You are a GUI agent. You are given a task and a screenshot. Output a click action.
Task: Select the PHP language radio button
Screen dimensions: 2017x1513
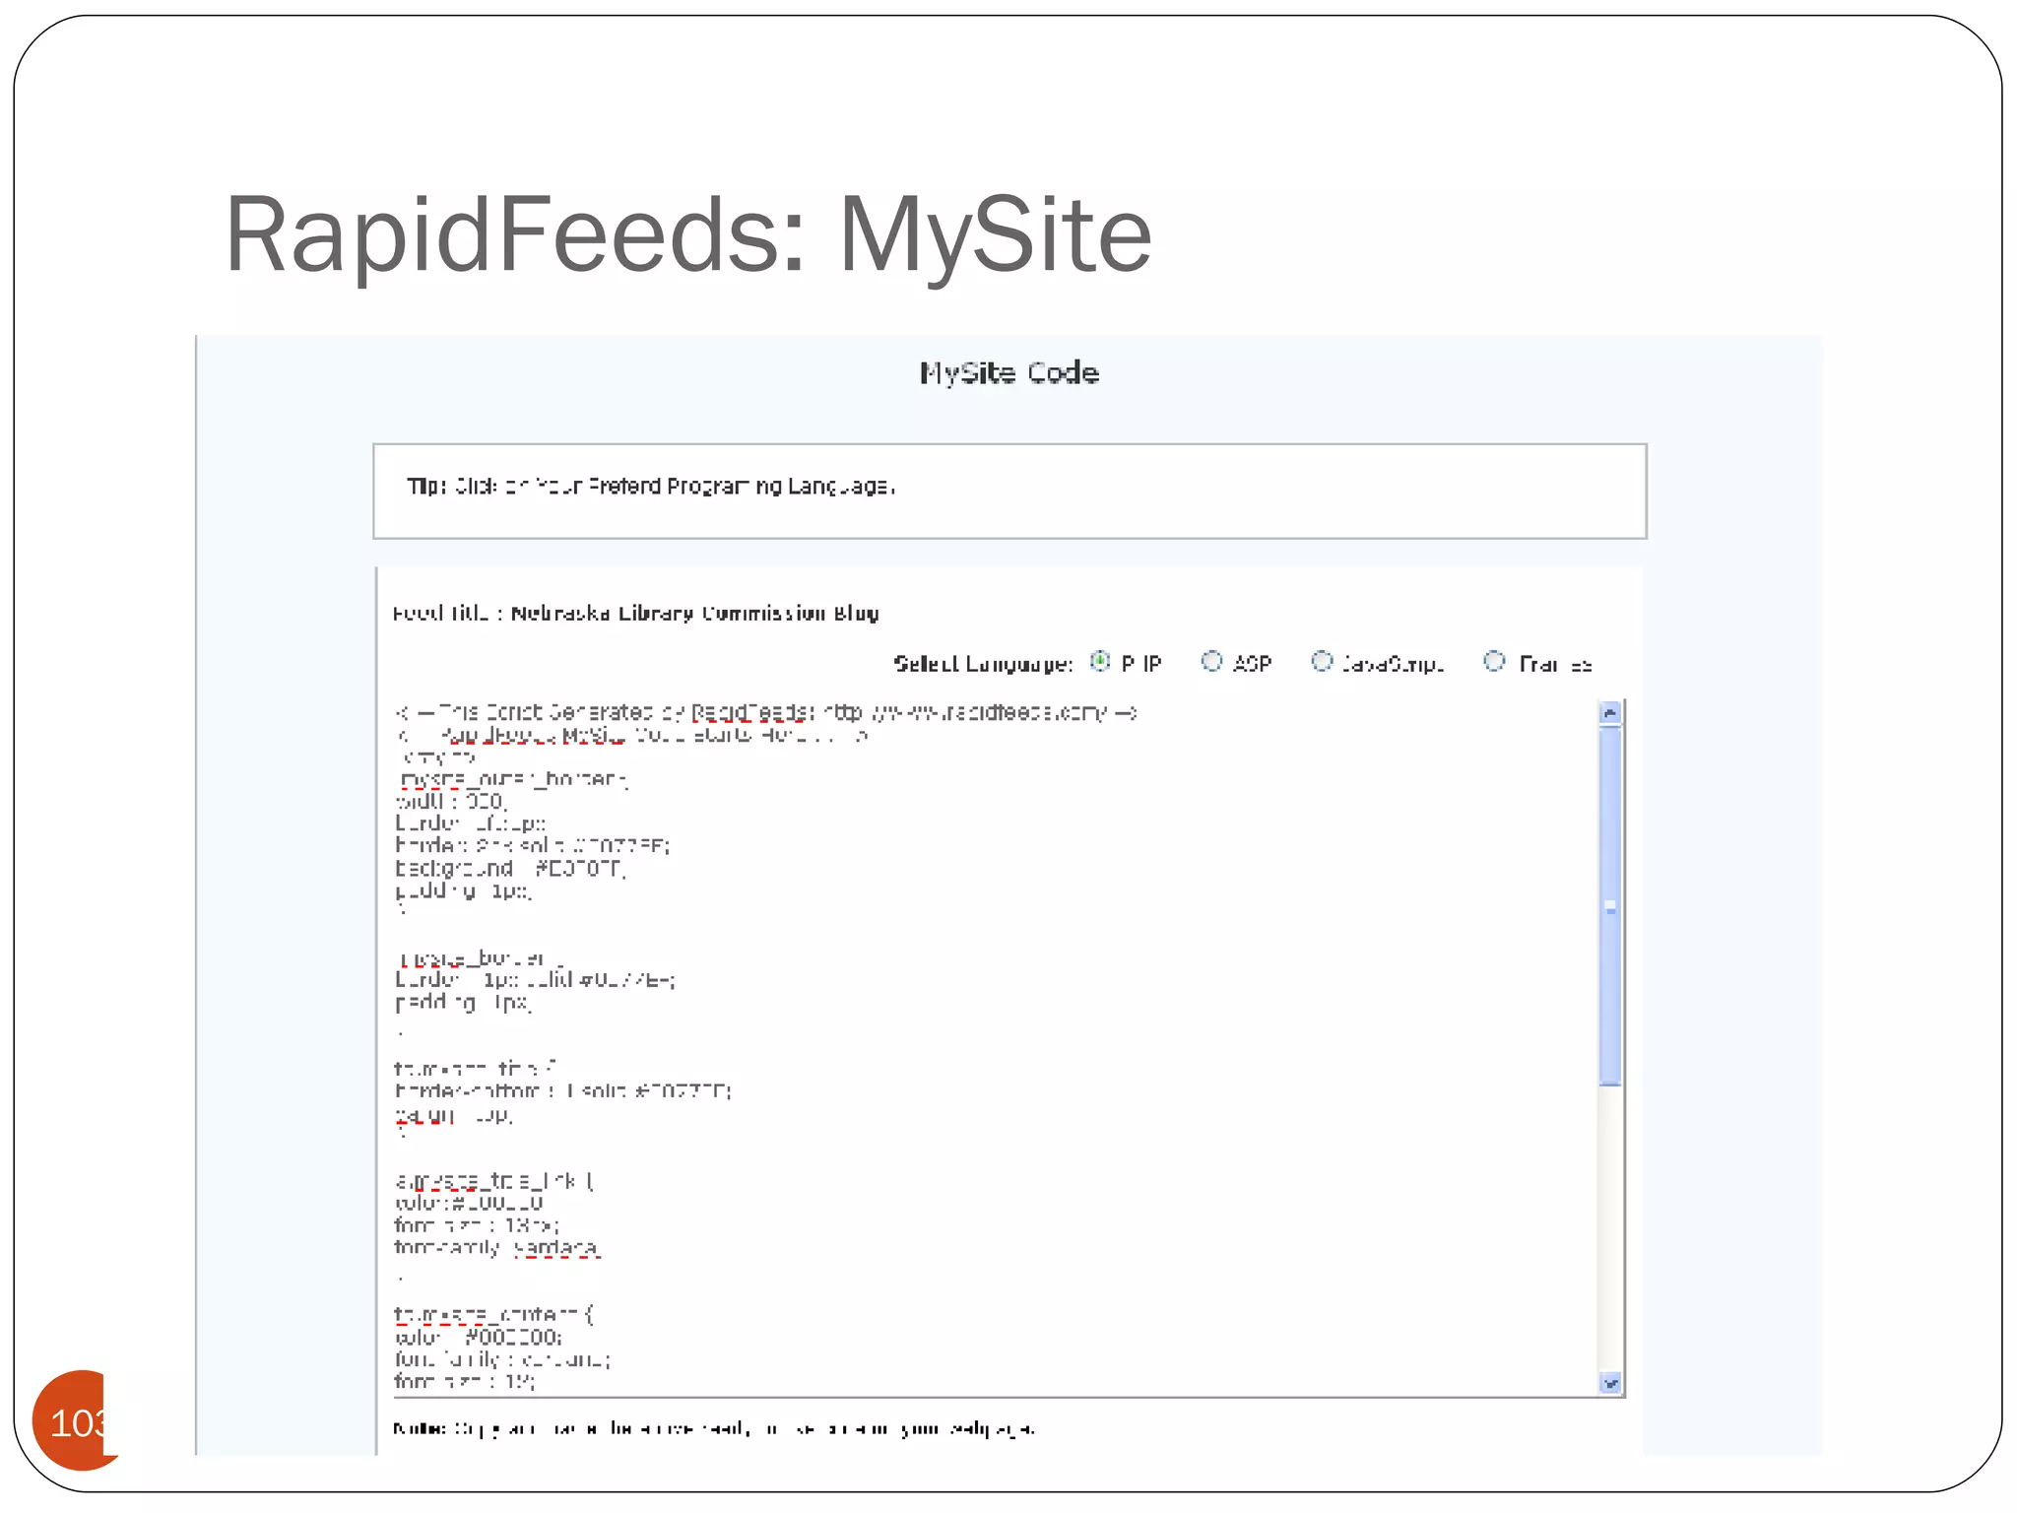pos(1100,661)
